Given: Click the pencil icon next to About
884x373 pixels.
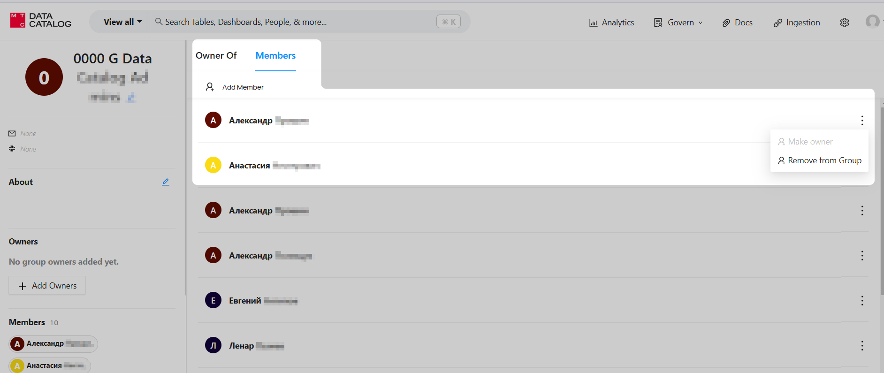Looking at the screenshot, I should (x=166, y=182).
